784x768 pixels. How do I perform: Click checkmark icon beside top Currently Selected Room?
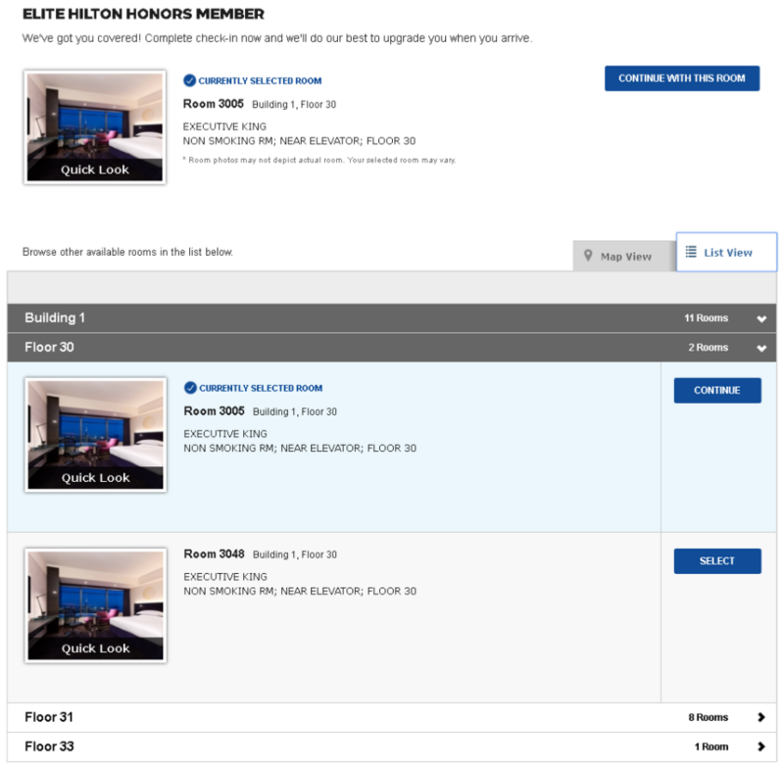(x=189, y=80)
